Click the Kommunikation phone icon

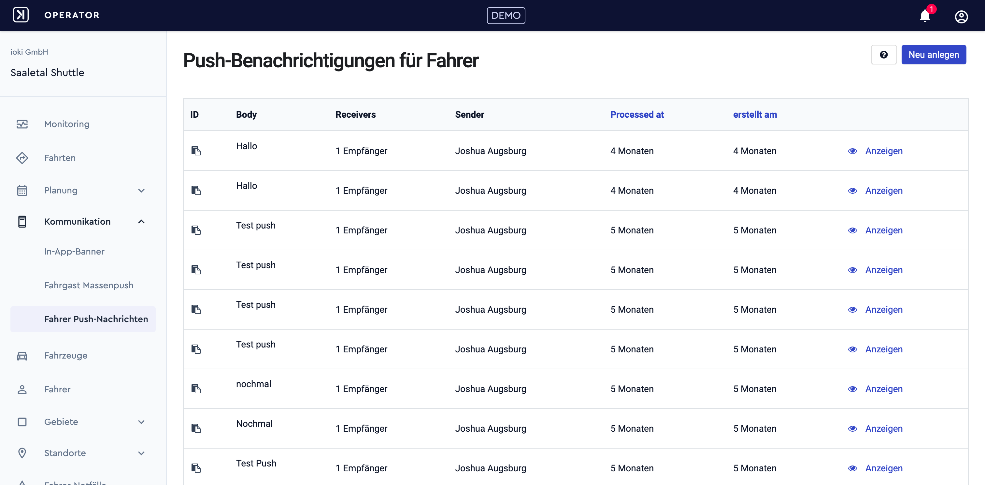(22, 222)
